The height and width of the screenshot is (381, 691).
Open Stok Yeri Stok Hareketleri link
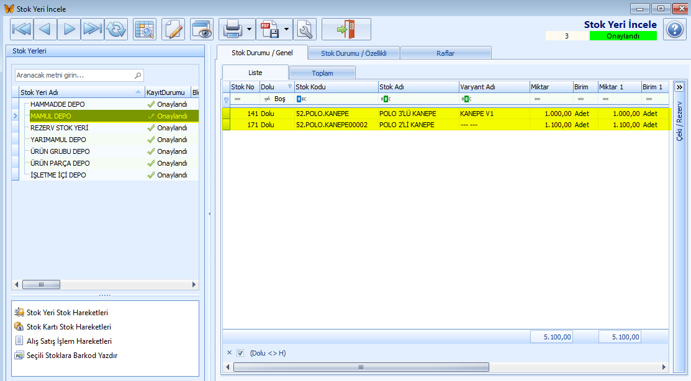pyautogui.click(x=67, y=312)
